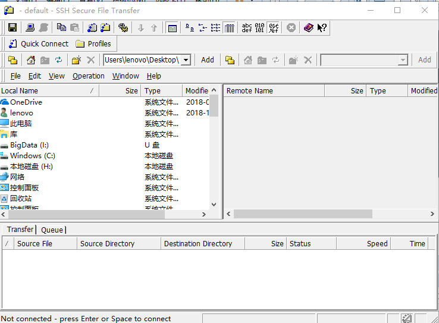Click the Upload up-arrow icon

154,28
